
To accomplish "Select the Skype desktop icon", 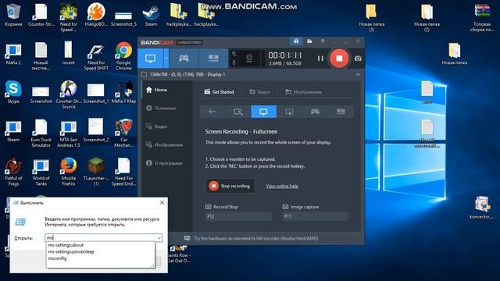I will point(13,92).
